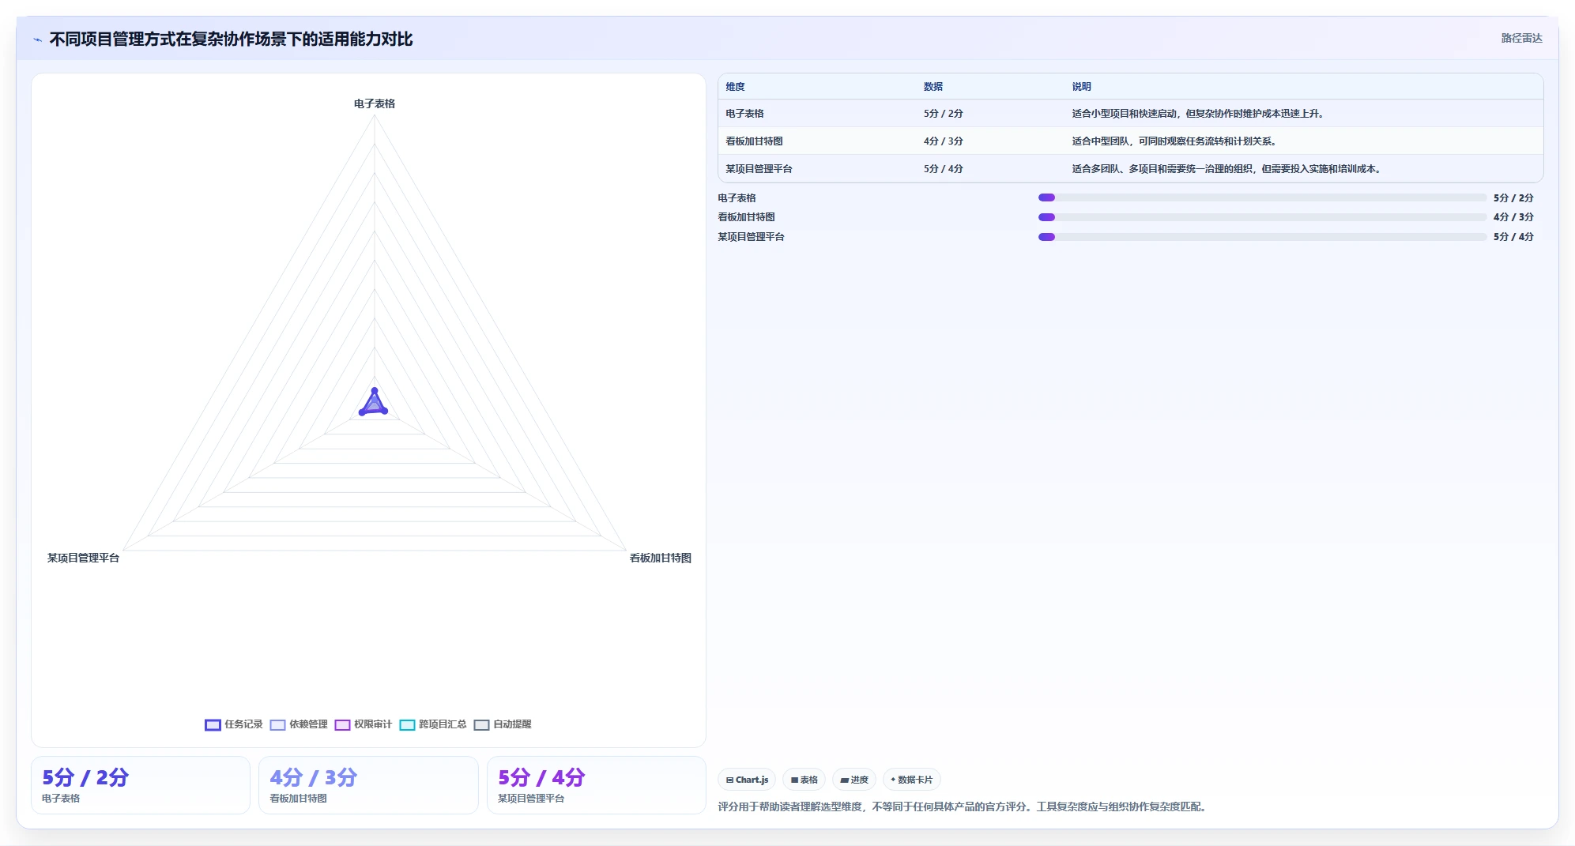Click the small icon left of the title
This screenshot has height=846, width=1575.
(x=37, y=39)
